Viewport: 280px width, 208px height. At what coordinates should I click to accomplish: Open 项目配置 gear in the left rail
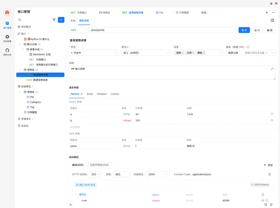(7, 39)
